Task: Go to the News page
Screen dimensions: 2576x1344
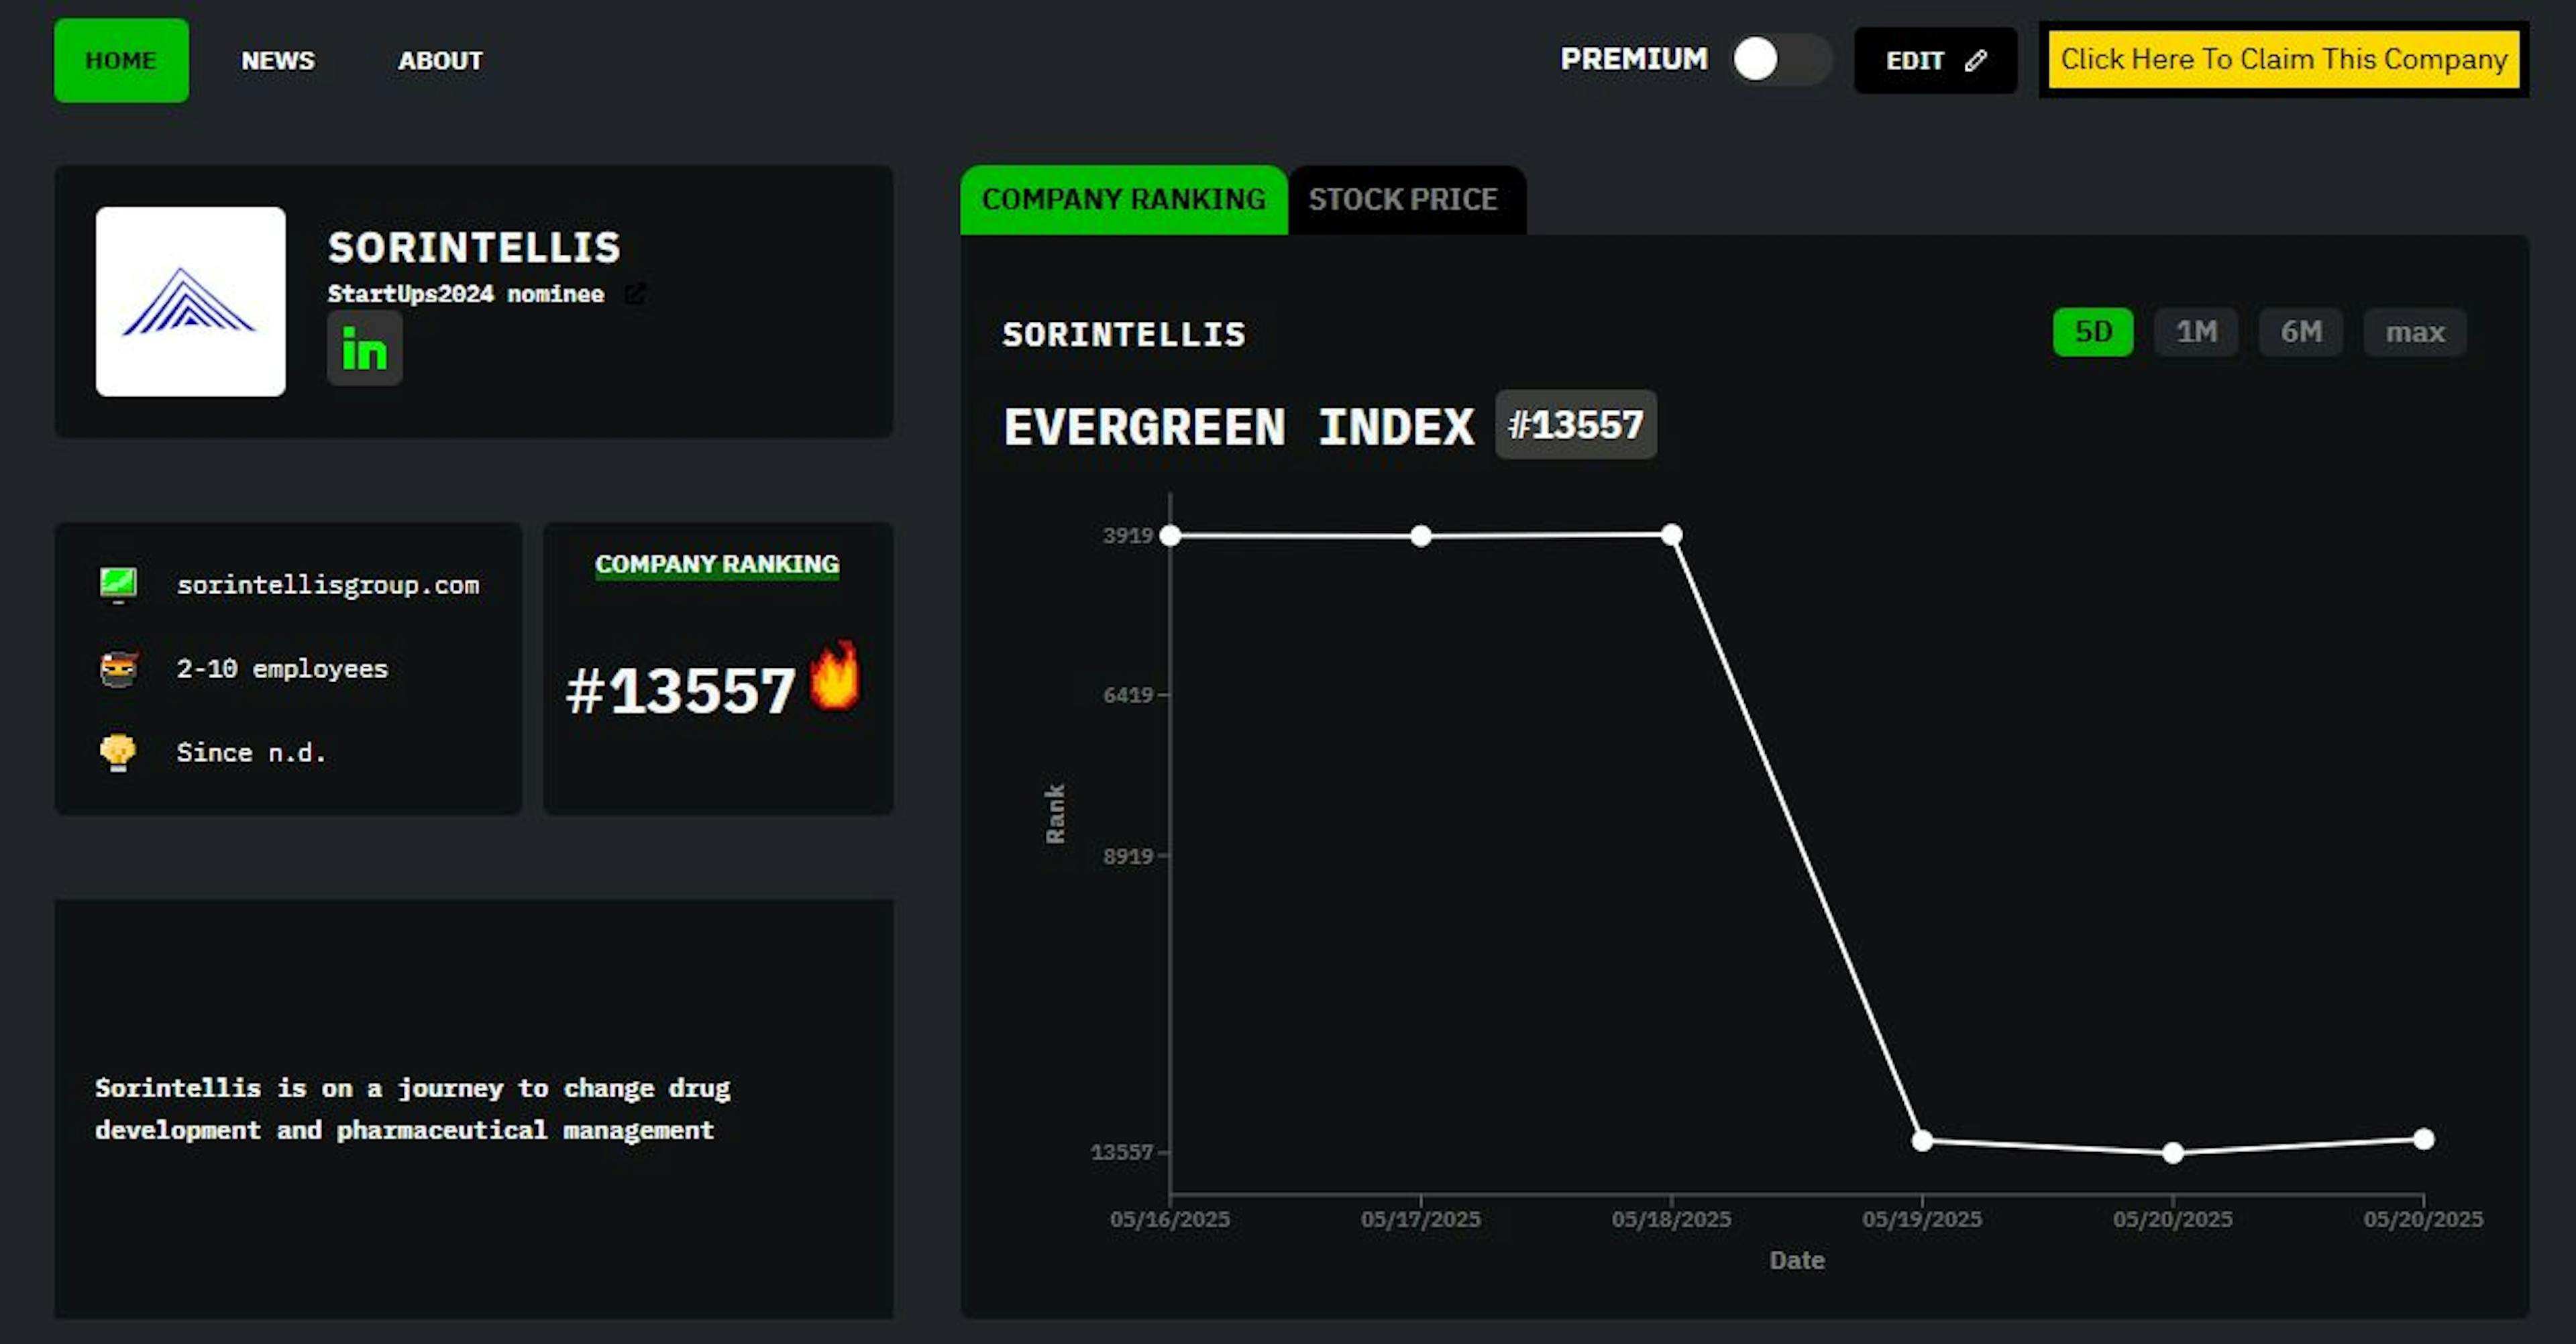Action: (x=278, y=61)
